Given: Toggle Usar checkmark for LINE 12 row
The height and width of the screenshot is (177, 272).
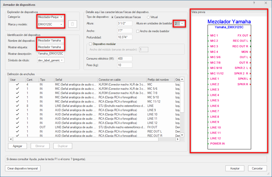Looking at the screenshot, I should [17, 123].
